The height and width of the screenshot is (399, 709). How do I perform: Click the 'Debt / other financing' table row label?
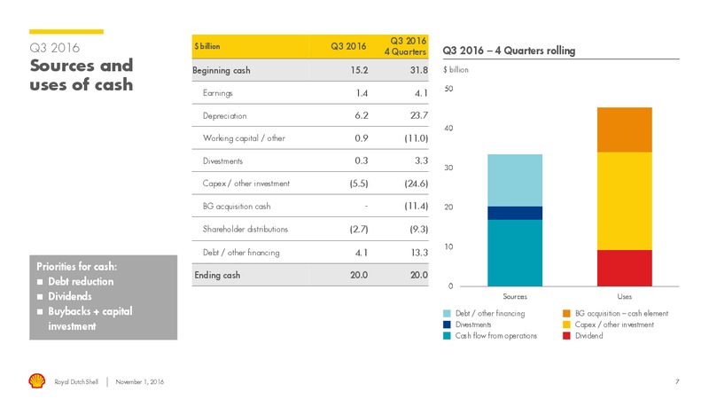(241, 253)
